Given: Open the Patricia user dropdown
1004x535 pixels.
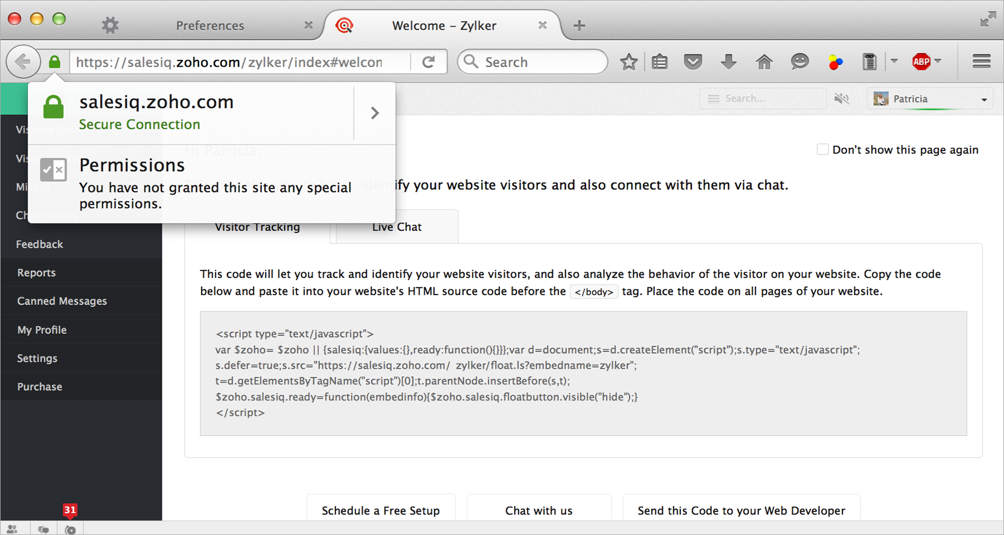Looking at the screenshot, I should click(x=930, y=99).
